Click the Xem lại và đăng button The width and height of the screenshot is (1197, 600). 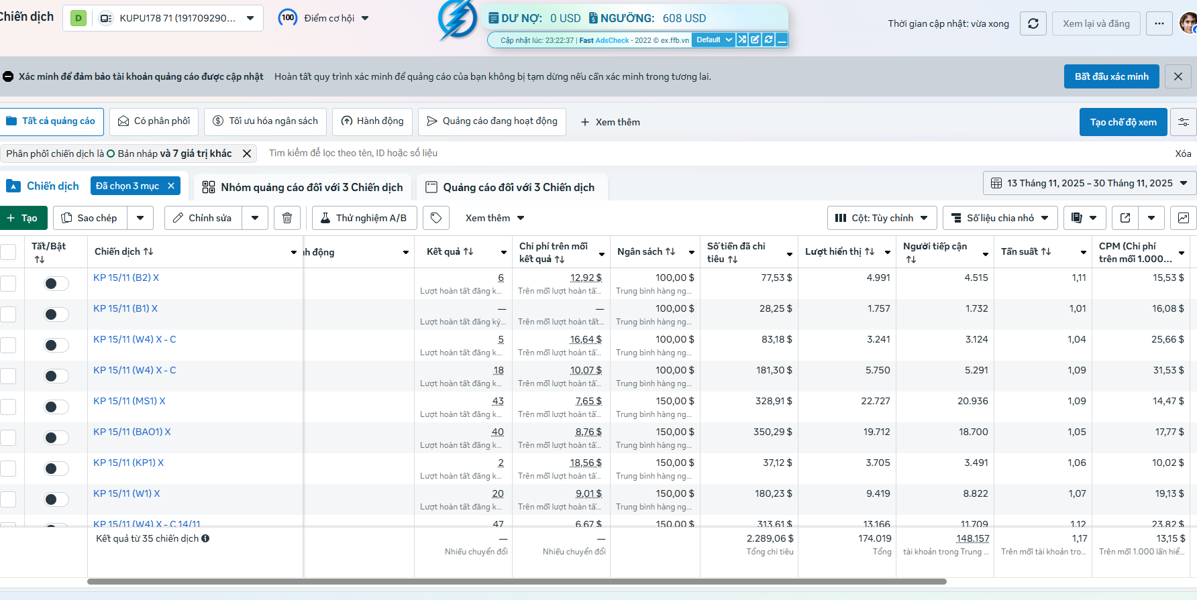(x=1096, y=23)
